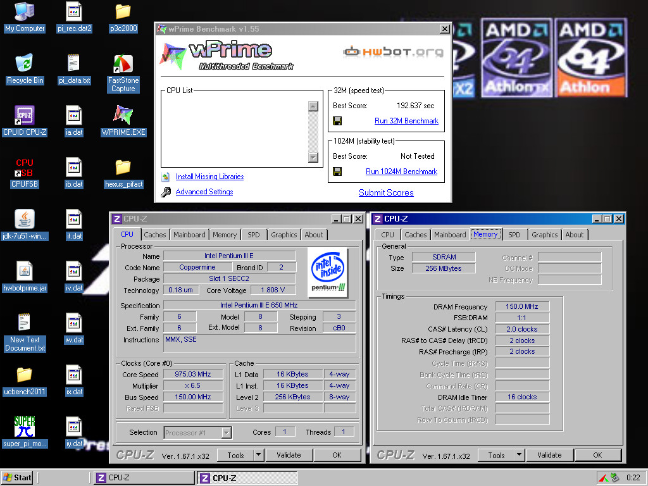
Task: Click OK in left CPU-Z window
Action: pos(337,455)
